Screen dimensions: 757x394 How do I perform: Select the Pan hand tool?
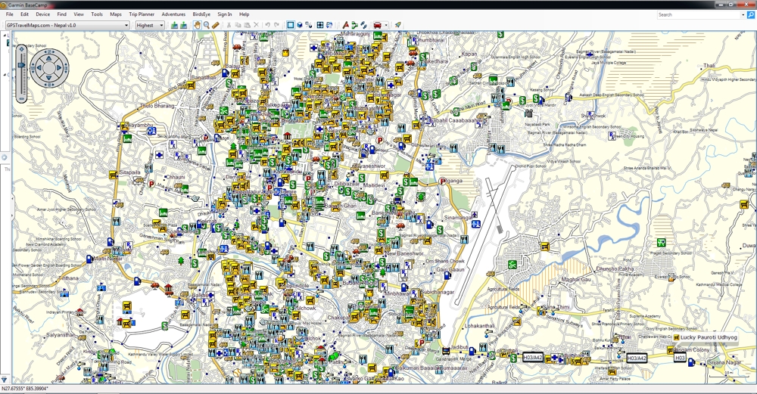coord(197,25)
